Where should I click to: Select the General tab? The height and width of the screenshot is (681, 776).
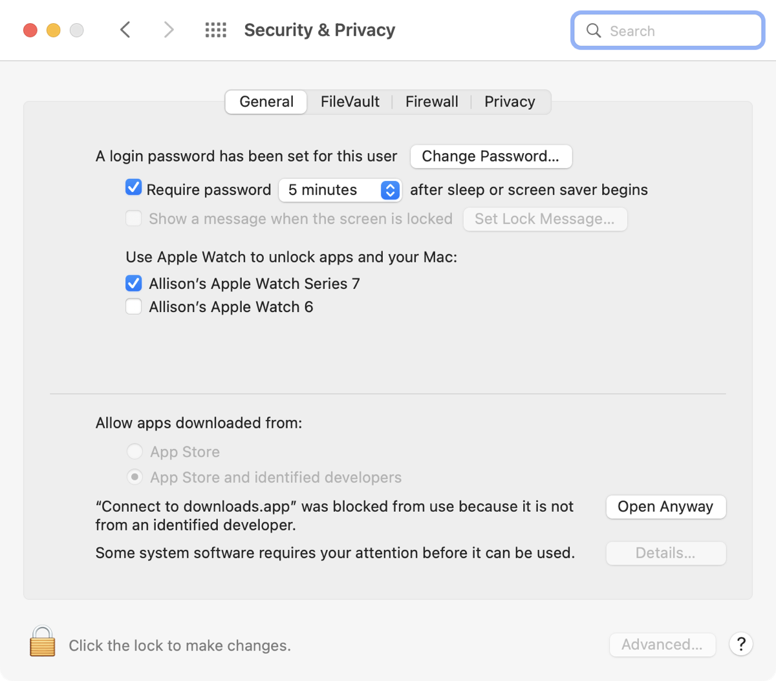pyautogui.click(x=266, y=102)
